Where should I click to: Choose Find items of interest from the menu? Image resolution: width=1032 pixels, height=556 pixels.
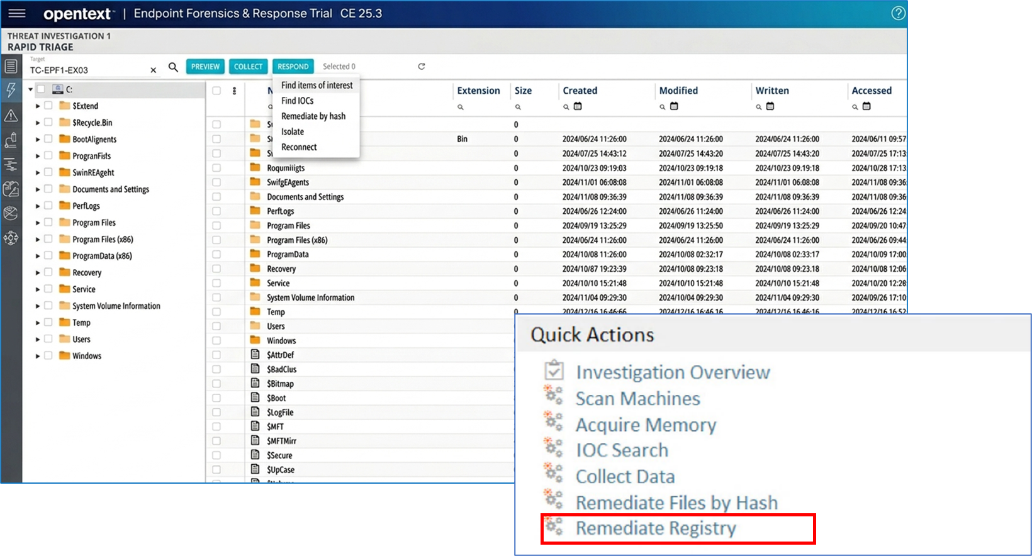click(317, 85)
